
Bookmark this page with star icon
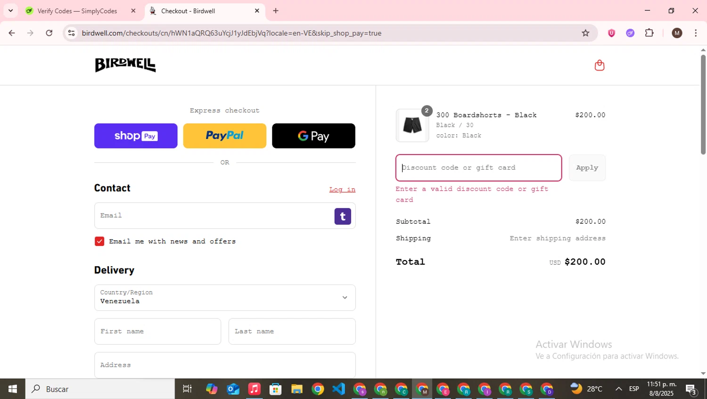pos(585,33)
